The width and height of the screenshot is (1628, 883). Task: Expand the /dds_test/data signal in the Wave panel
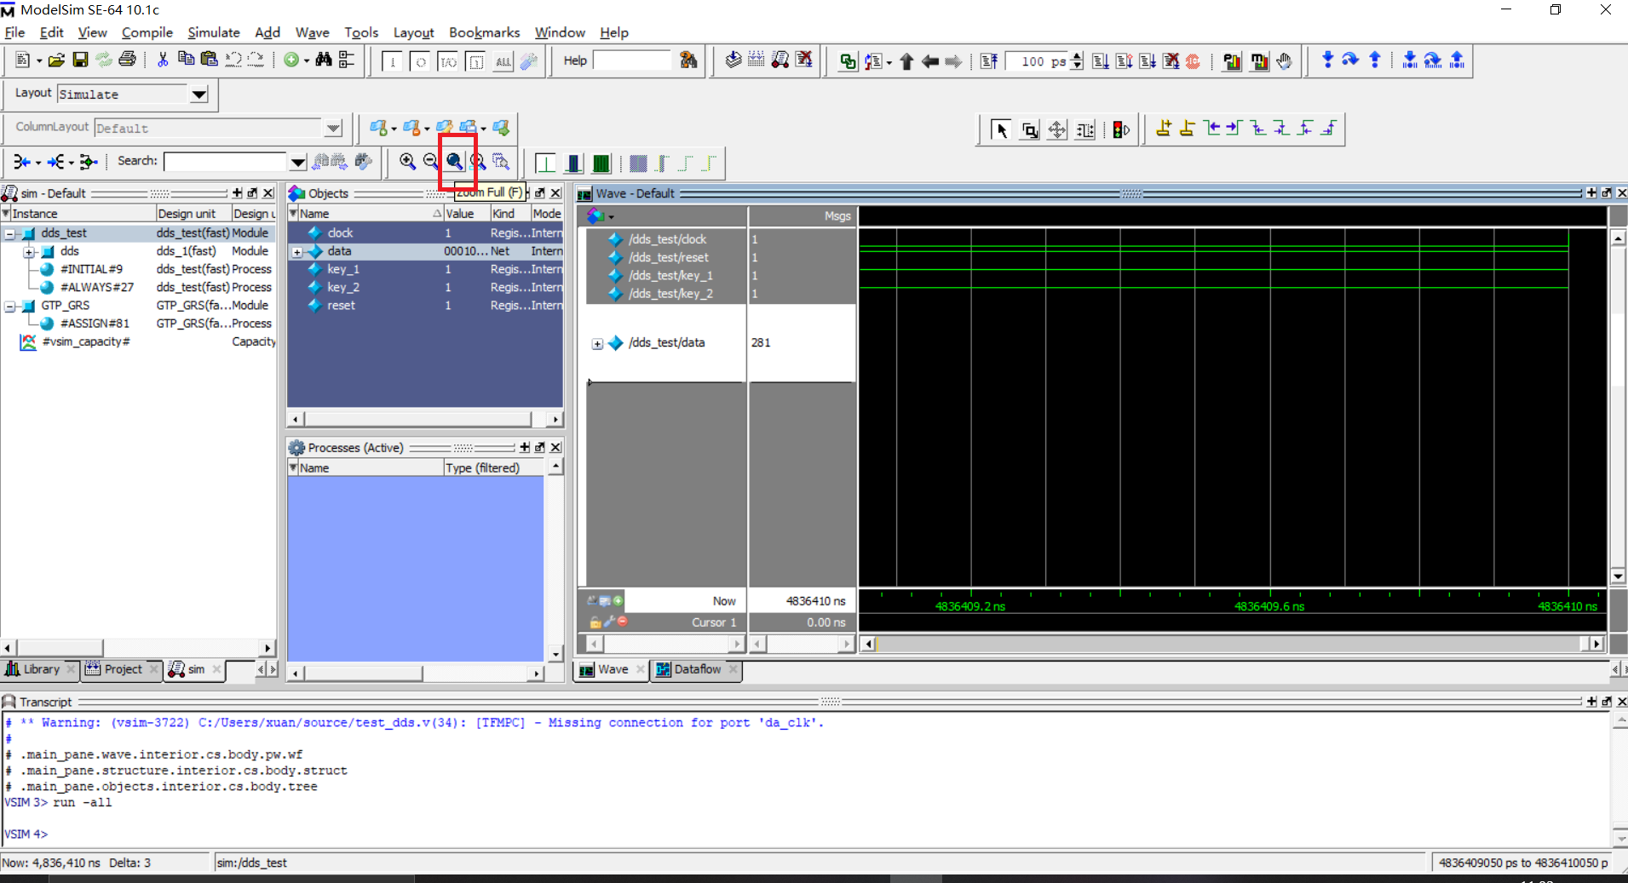tap(597, 343)
